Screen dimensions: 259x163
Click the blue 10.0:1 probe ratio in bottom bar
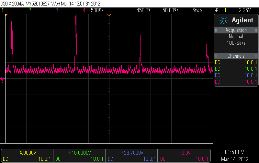(149, 159)
